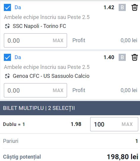Click the 1.98 Dublu combined odds
Image resolution: width=140 pixels, height=161 pixels.
(76, 124)
